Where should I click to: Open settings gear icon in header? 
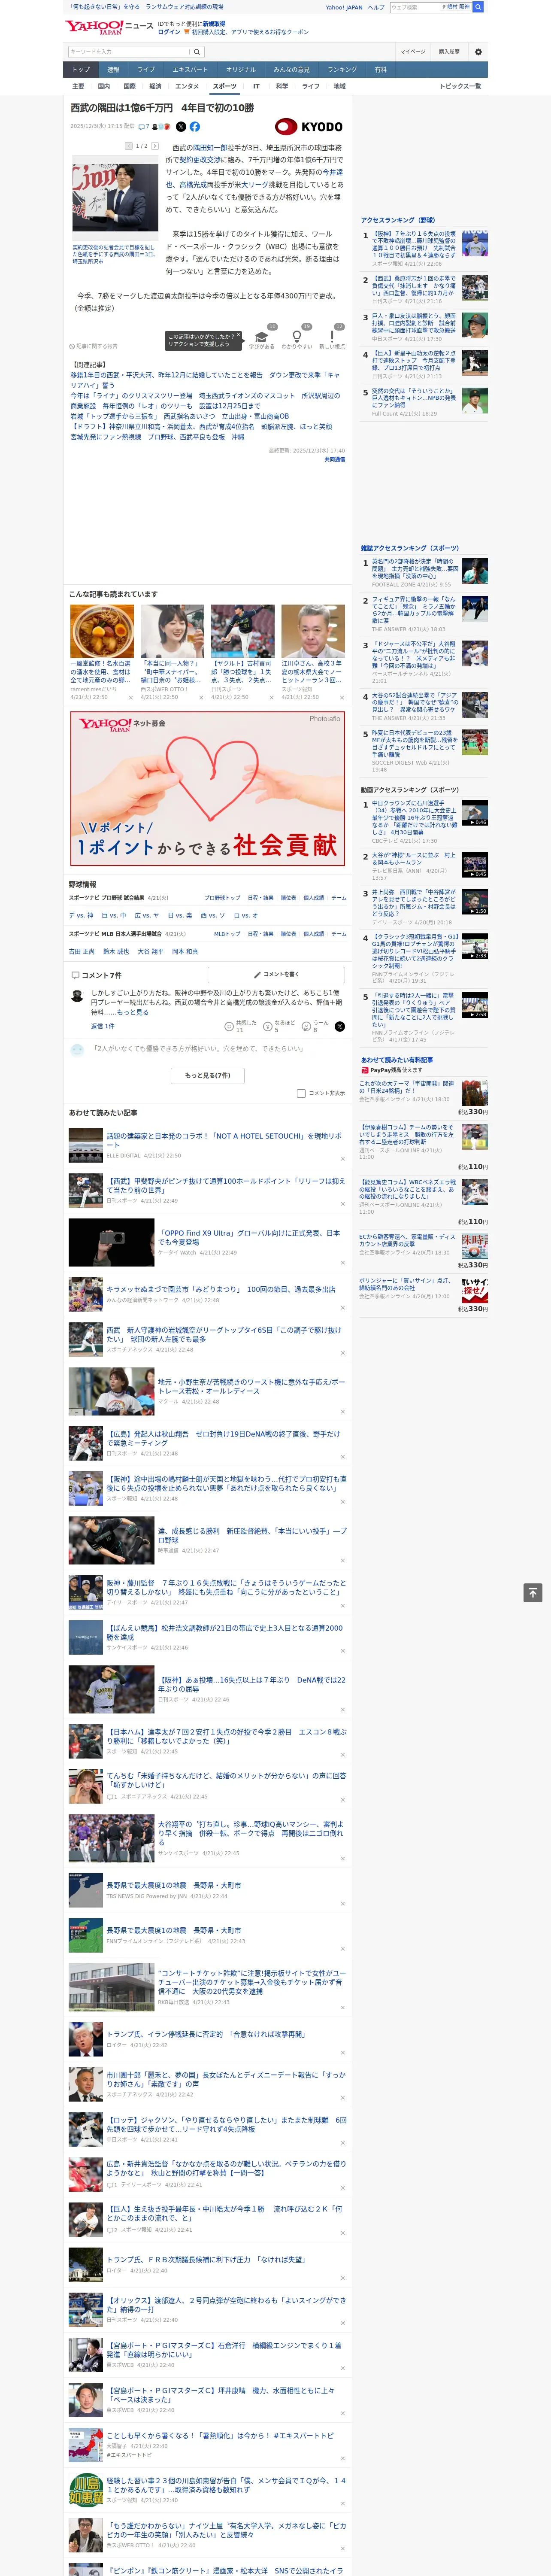point(478,52)
